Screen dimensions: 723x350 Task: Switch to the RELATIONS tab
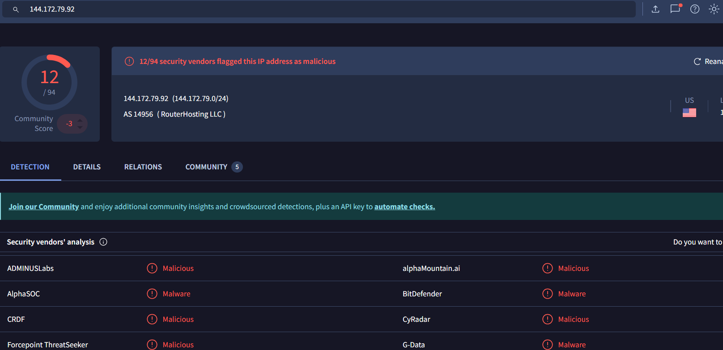click(x=143, y=167)
